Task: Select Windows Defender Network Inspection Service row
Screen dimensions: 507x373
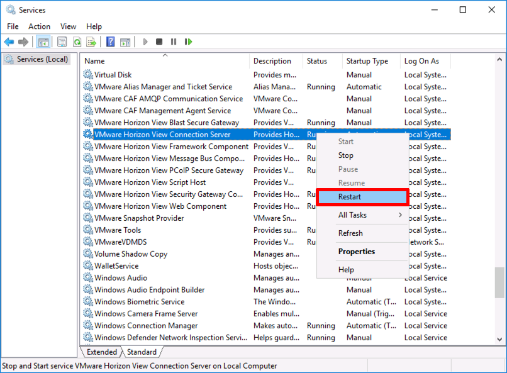Action: 265,337
